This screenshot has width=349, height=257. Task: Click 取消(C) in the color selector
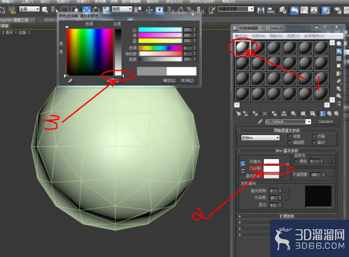click(187, 80)
